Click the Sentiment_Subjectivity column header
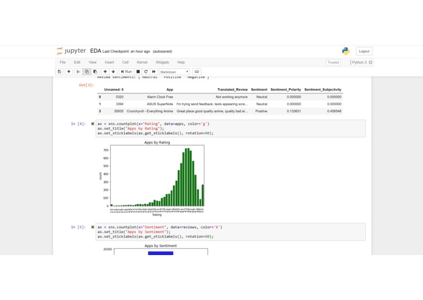 point(323,90)
